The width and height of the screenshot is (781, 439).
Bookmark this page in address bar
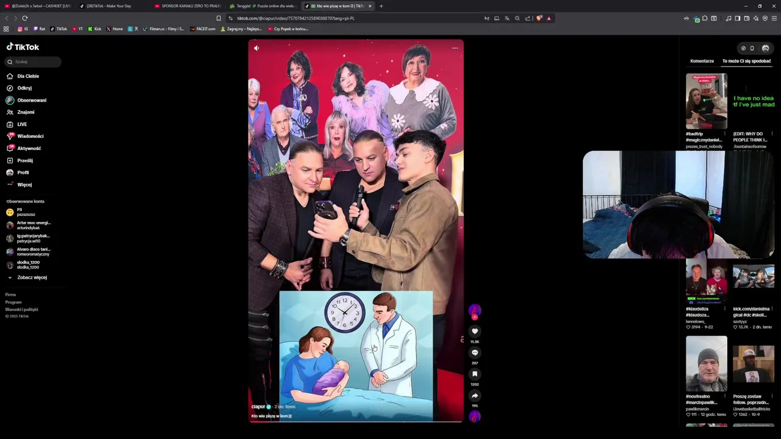(218, 18)
